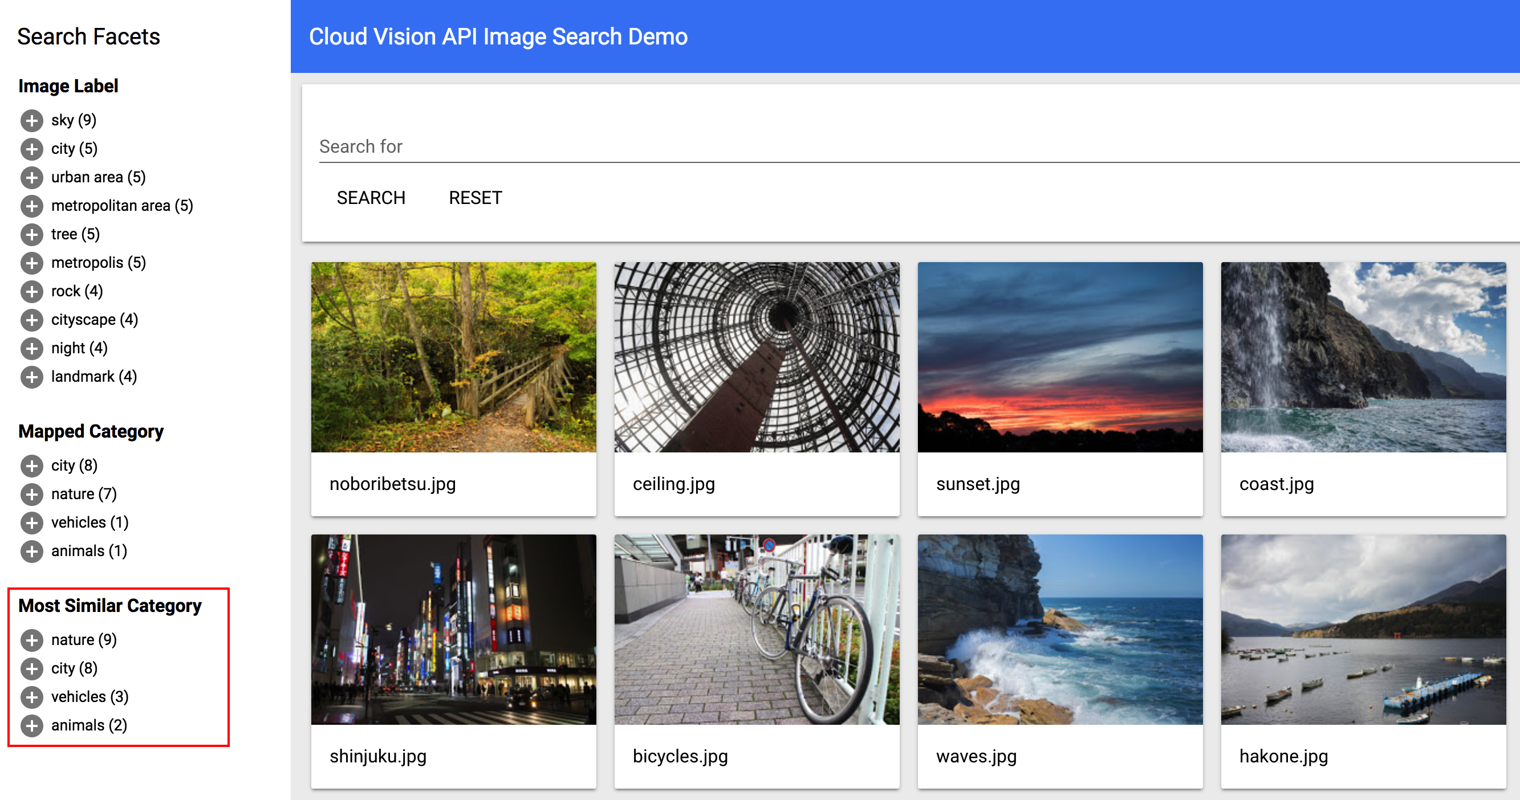The height and width of the screenshot is (800, 1520).
Task: Click the waves.jpg file name
Action: 977,756
